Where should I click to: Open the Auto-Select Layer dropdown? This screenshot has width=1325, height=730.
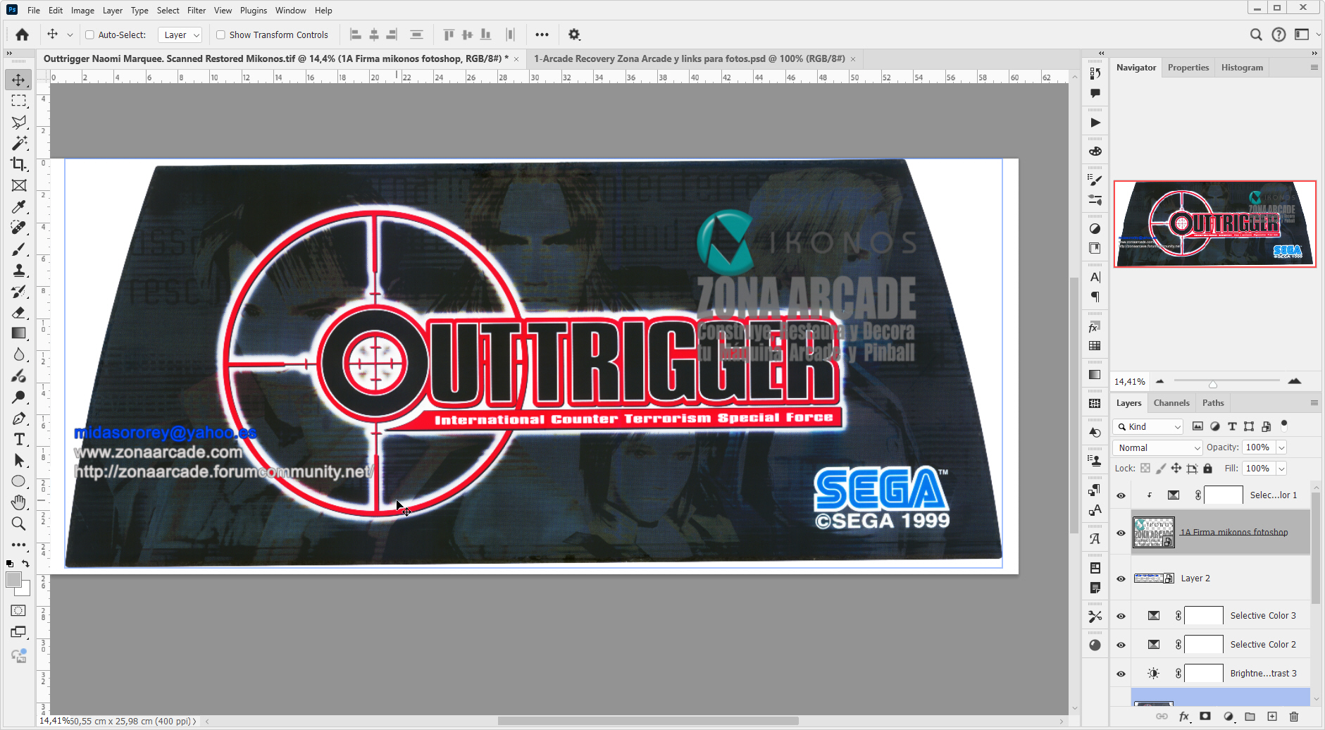(180, 35)
